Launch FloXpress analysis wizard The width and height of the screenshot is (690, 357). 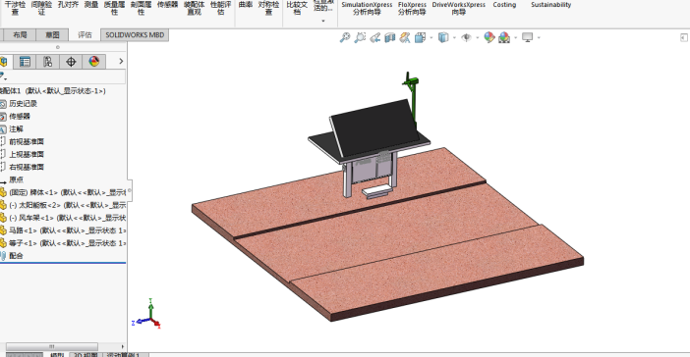pos(412,8)
